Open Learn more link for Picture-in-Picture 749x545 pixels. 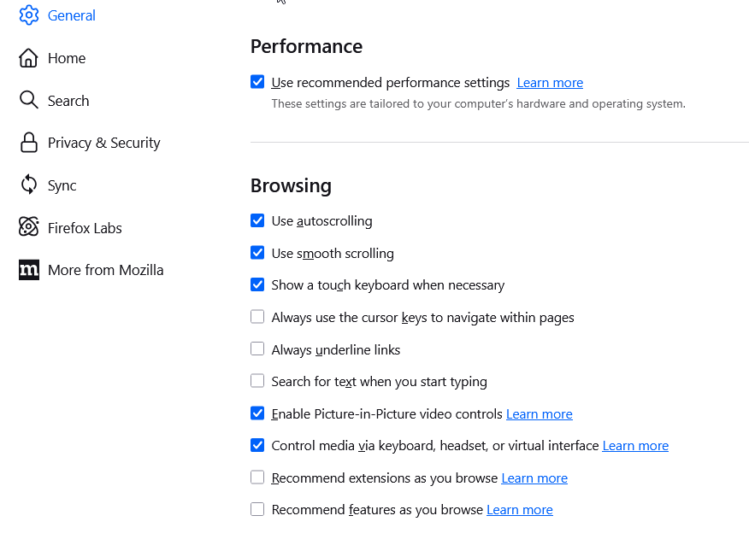coord(539,414)
